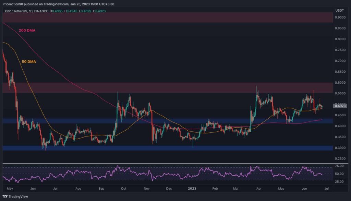This screenshot has height=201, width=351.
Task: Click the 50 DMA label
Action: tap(29, 62)
